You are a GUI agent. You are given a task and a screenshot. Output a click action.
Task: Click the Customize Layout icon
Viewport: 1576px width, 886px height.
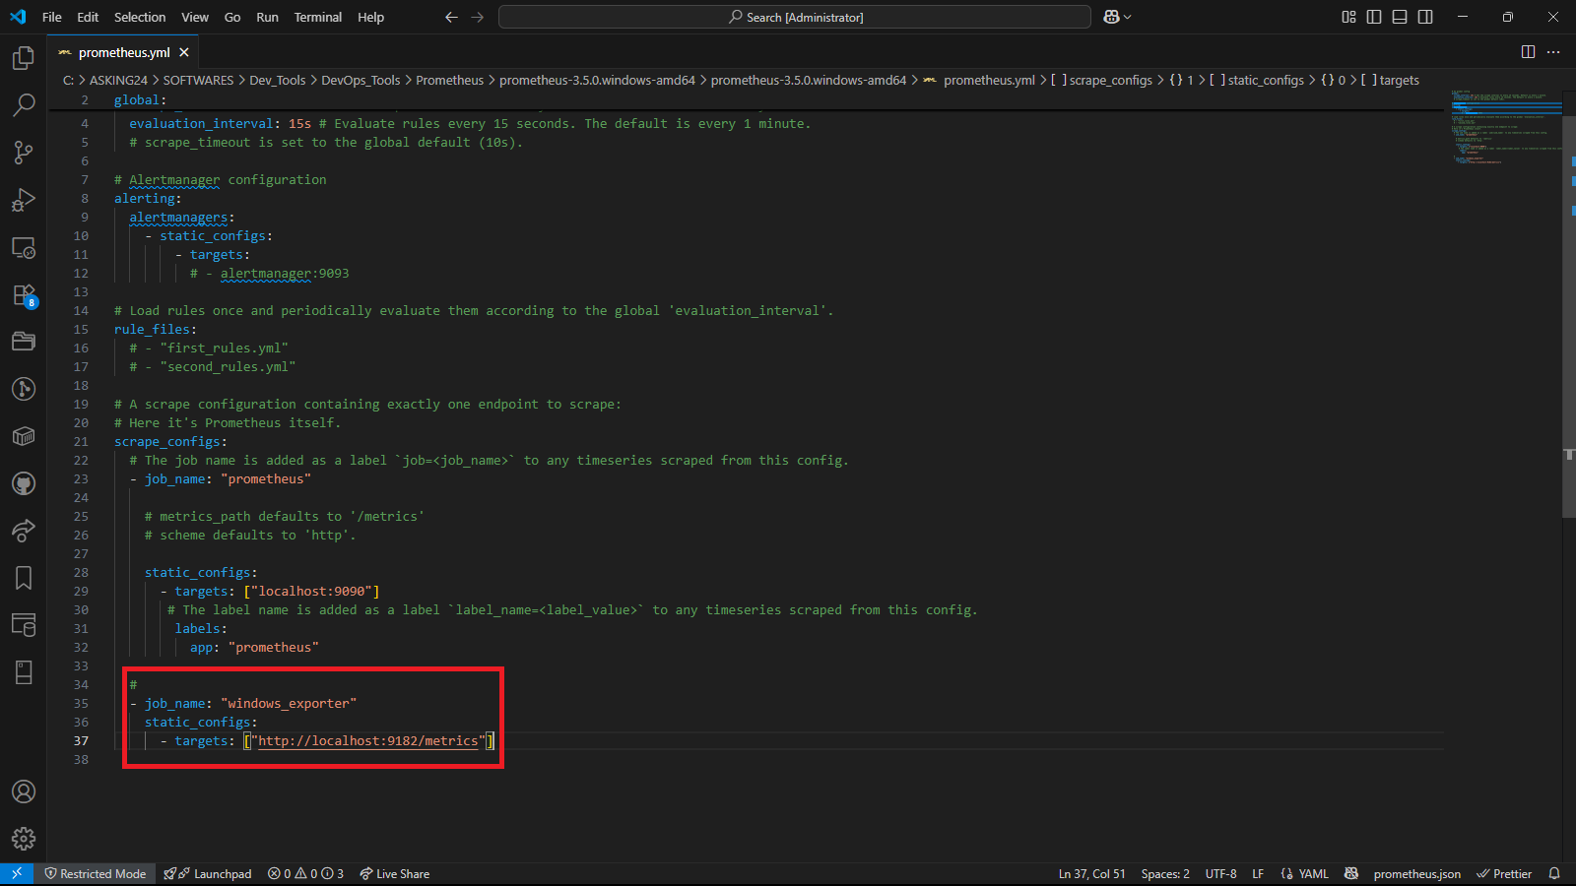click(1348, 17)
